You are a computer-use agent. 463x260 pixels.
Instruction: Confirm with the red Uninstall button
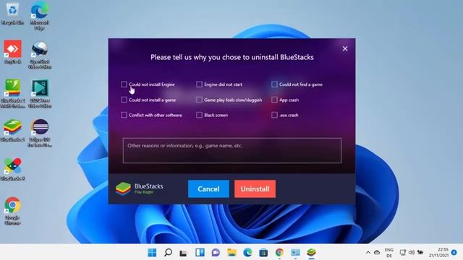pyautogui.click(x=255, y=189)
